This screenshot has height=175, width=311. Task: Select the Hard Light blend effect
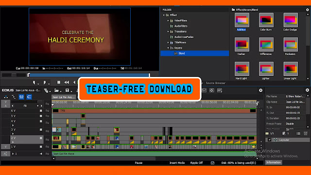coord(242,70)
